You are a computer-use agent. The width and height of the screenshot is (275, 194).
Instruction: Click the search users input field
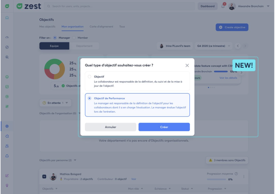coord(121,6)
